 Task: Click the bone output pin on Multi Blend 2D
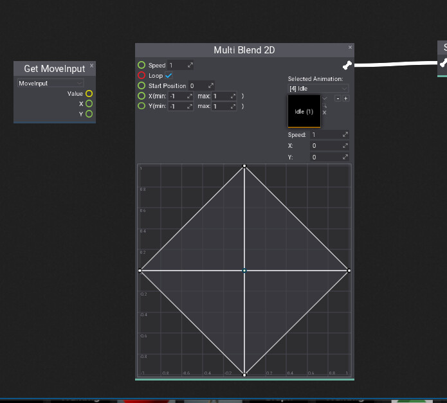pyautogui.click(x=347, y=65)
